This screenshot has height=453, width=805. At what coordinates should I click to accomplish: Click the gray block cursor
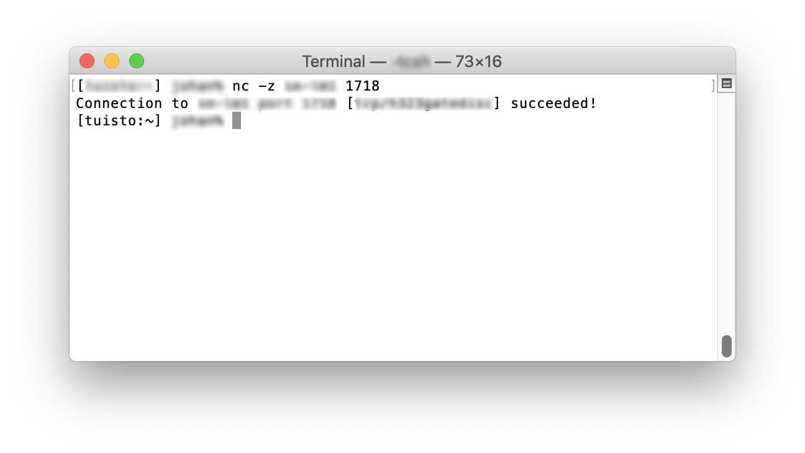237,120
